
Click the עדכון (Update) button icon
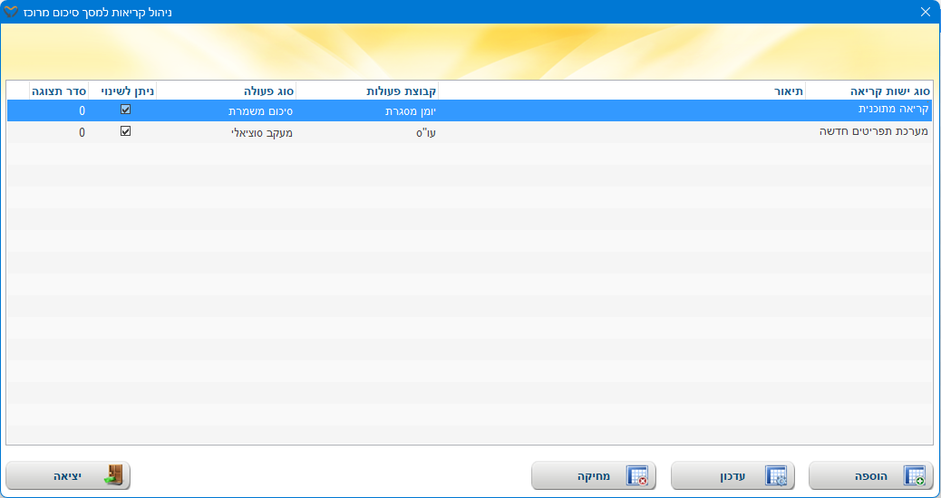(775, 475)
